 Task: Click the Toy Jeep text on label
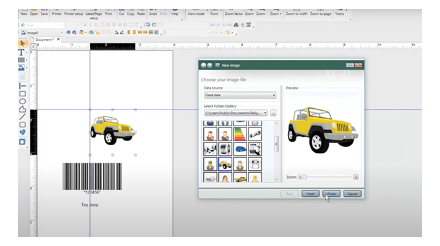tap(90, 205)
